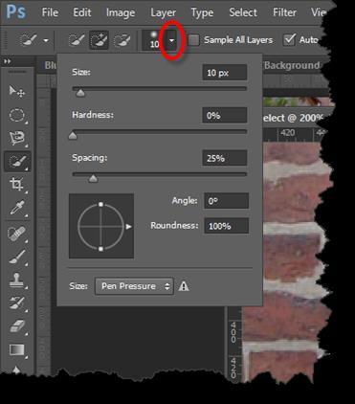Select the Clone Stamp tool
This screenshot has width=355, height=404.
[x=16, y=281]
